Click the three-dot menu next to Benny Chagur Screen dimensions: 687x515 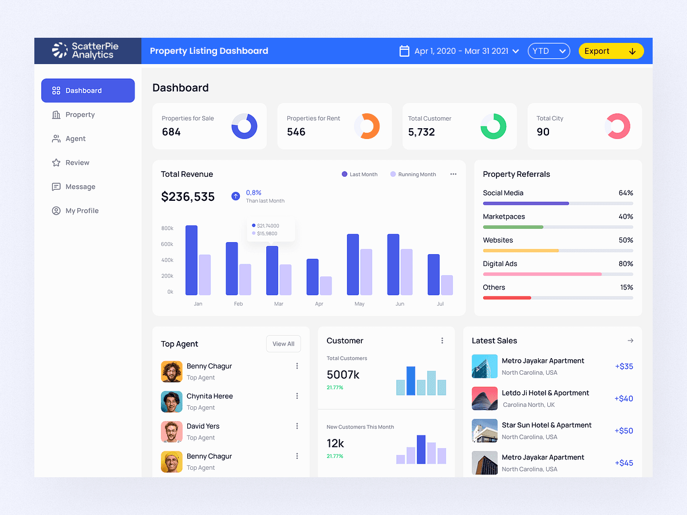pos(297,367)
